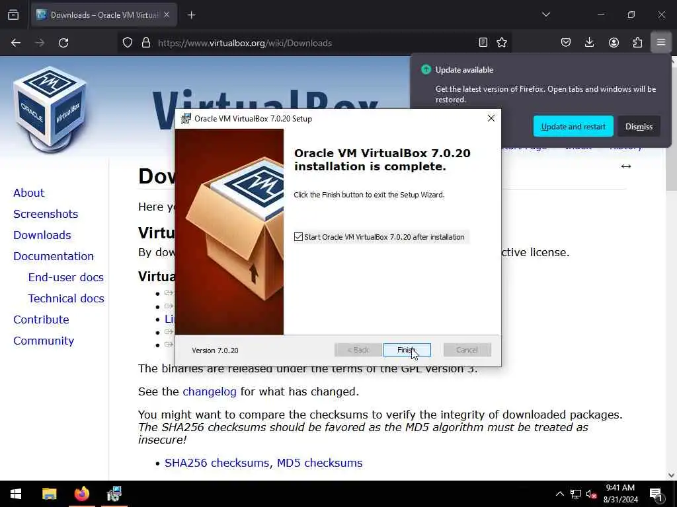Show hidden system tray icons chevron
This screenshot has width=677, height=507.
[559, 494]
